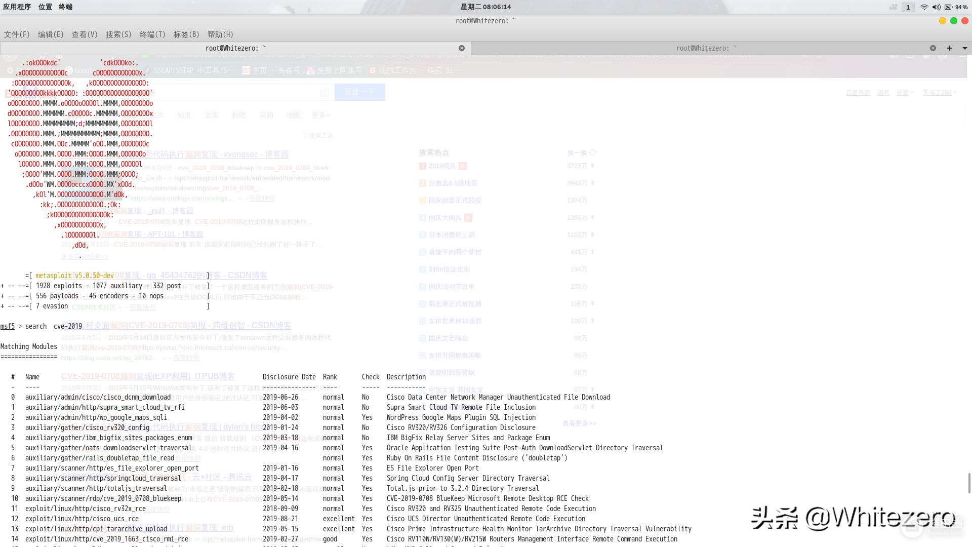Viewport: 972px width, 547px height.
Task: Click the terminal vertical scrollbar handle
Action: click(969, 483)
